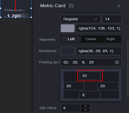Decrease Title Offset with down arrow
The height and width of the screenshot is (113, 129).
[86, 110]
